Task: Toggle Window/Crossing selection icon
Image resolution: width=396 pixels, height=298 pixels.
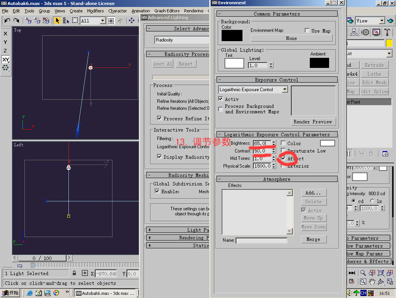Action: [111, 20]
